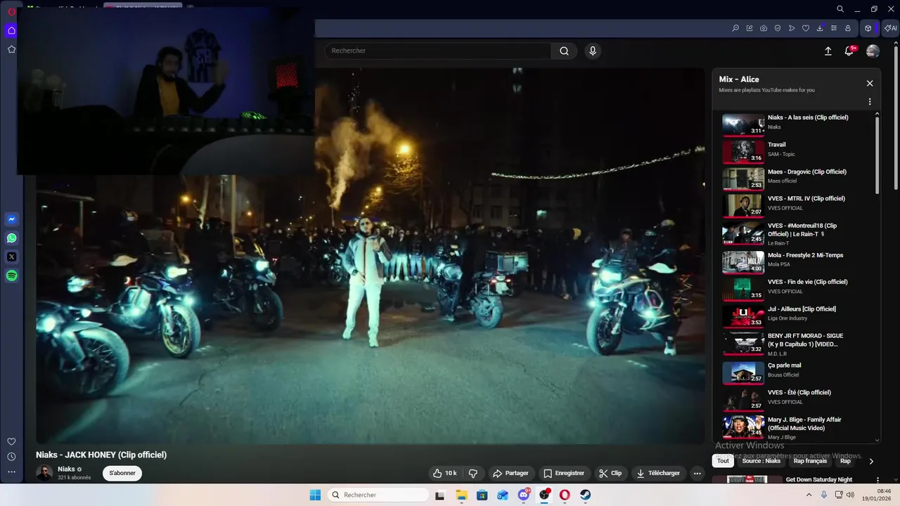Open the extensions cube icon

868,28
